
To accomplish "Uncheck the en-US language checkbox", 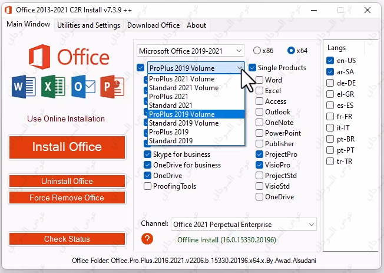I will pos(330,60).
